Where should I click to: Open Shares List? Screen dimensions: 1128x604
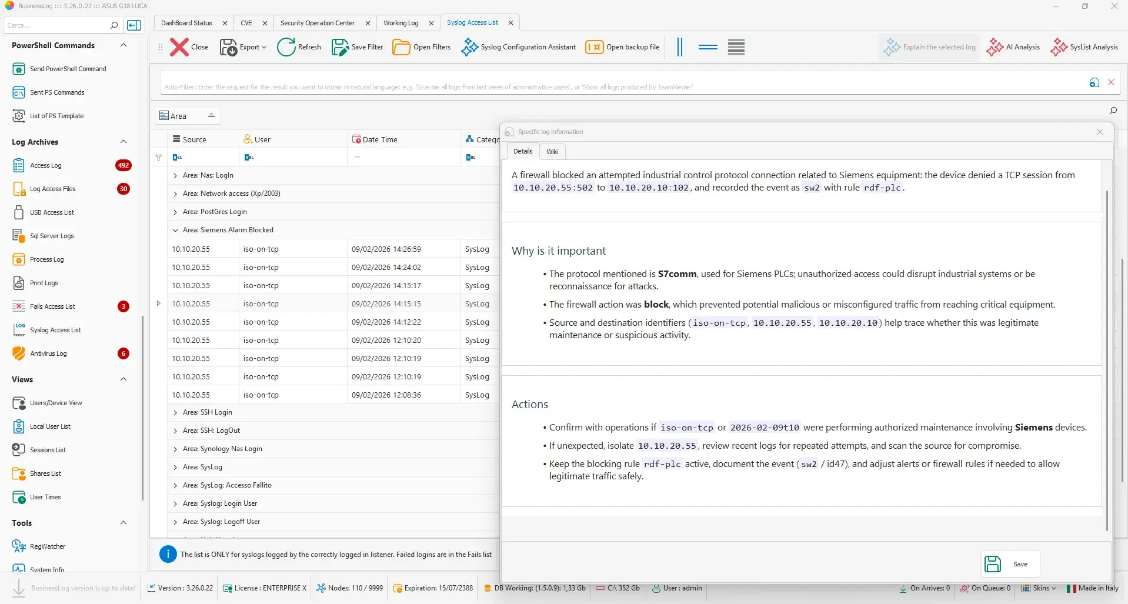click(x=36, y=473)
